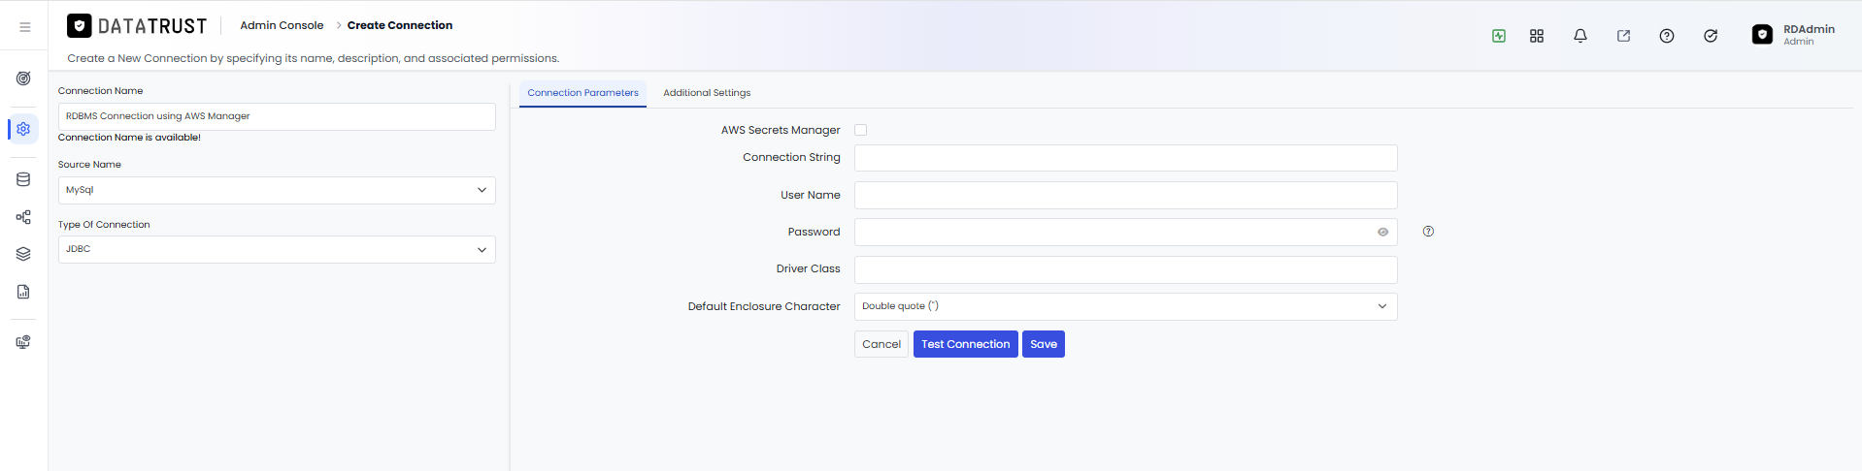The height and width of the screenshot is (471, 1862).
Task: Click the refresh check icon in the header
Action: click(1711, 36)
